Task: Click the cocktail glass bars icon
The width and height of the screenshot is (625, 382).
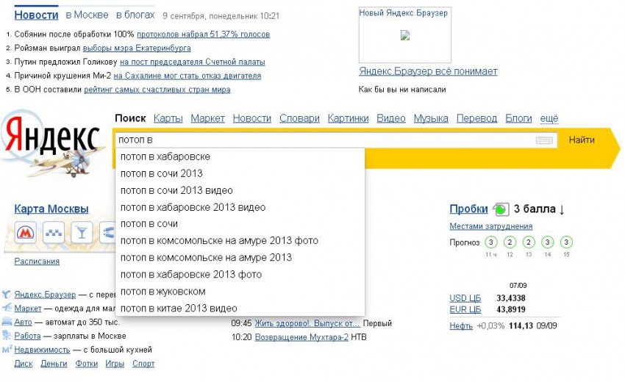Action: coord(82,234)
